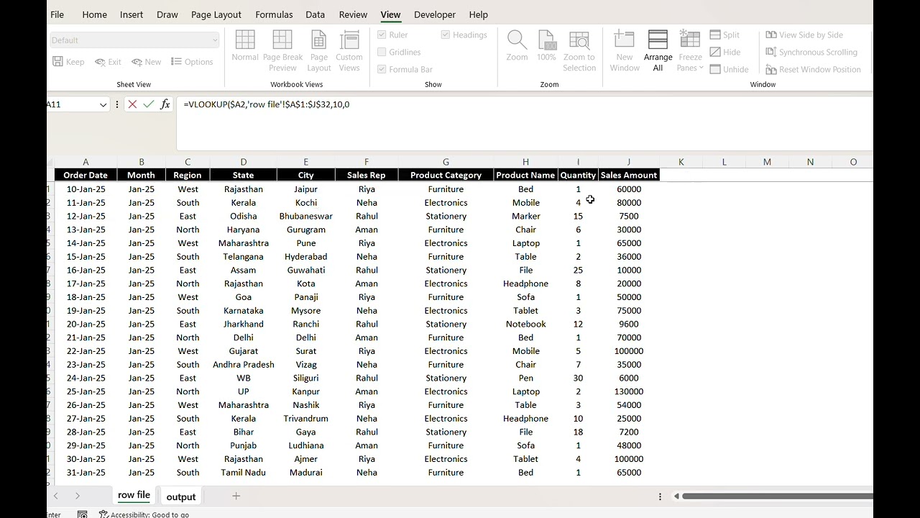This screenshot has width=920, height=518.
Task: Select the 31-Jan-25 order date cell
Action: [x=86, y=472]
